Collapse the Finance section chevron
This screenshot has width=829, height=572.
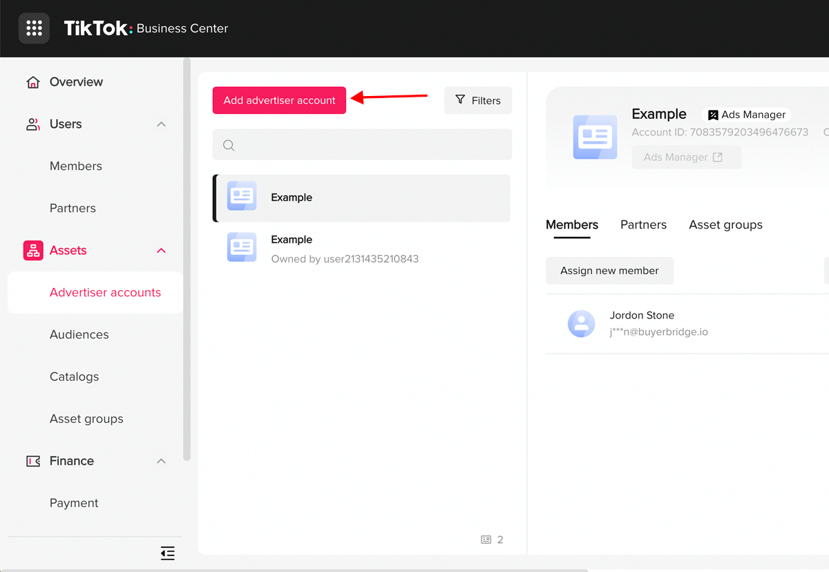(161, 461)
